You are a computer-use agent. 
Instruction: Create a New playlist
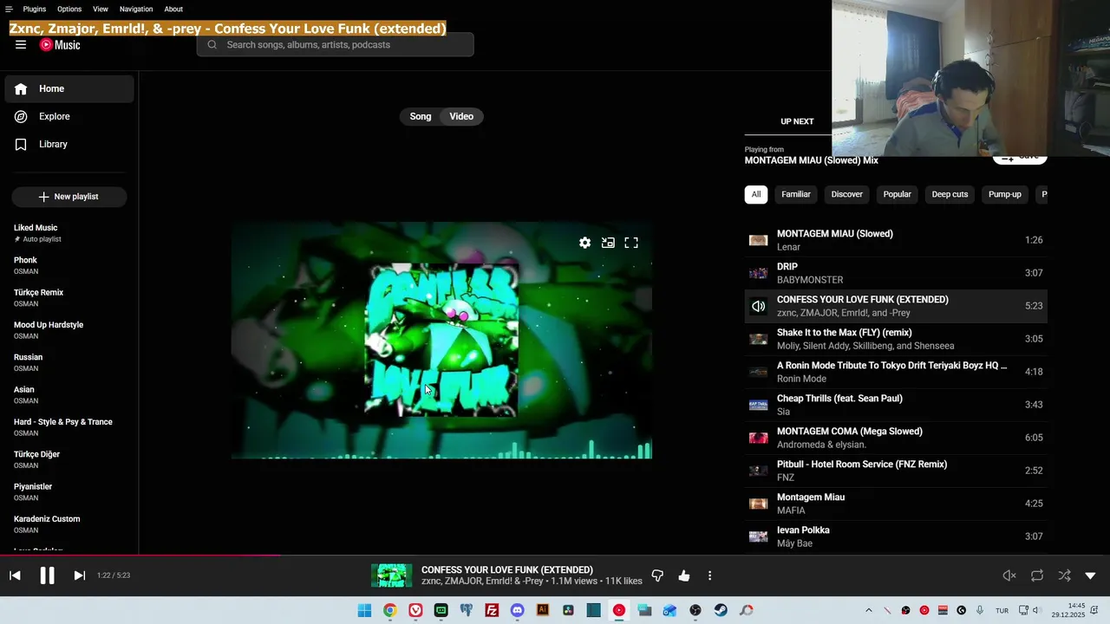click(x=69, y=197)
